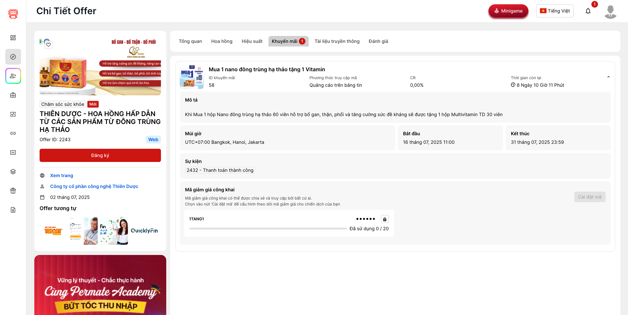Click the Mua 1 nano đông trùng hạ thảo title

pos(267,69)
